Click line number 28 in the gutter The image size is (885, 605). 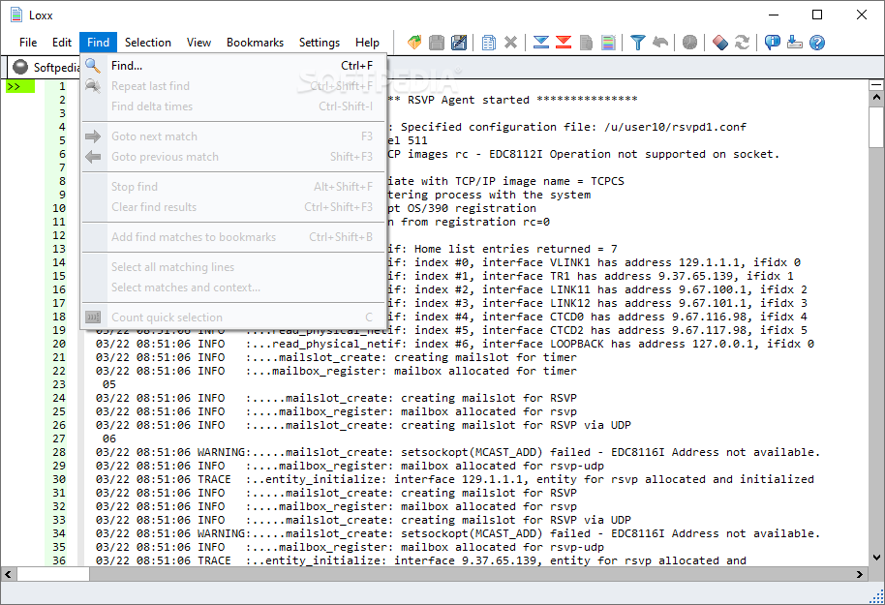59,452
